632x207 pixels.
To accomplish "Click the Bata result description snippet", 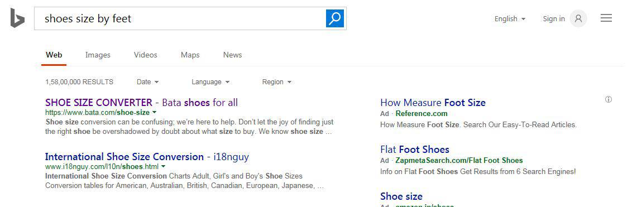I will (189, 127).
